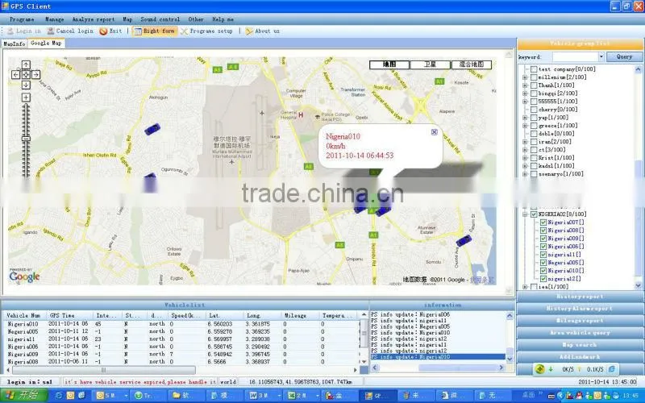Open Internet Explorer from the quick launch bar
The width and height of the screenshot is (645, 403).
[59, 396]
